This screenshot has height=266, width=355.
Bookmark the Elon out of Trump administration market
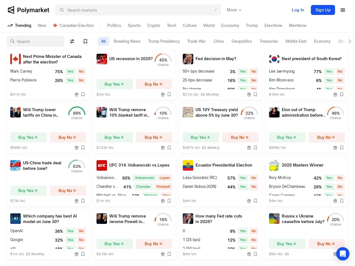click(x=342, y=148)
